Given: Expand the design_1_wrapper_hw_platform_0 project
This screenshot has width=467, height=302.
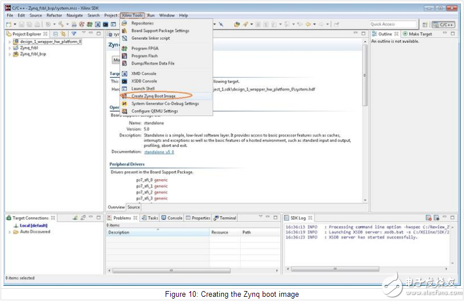Looking at the screenshot, I should pos(9,41).
